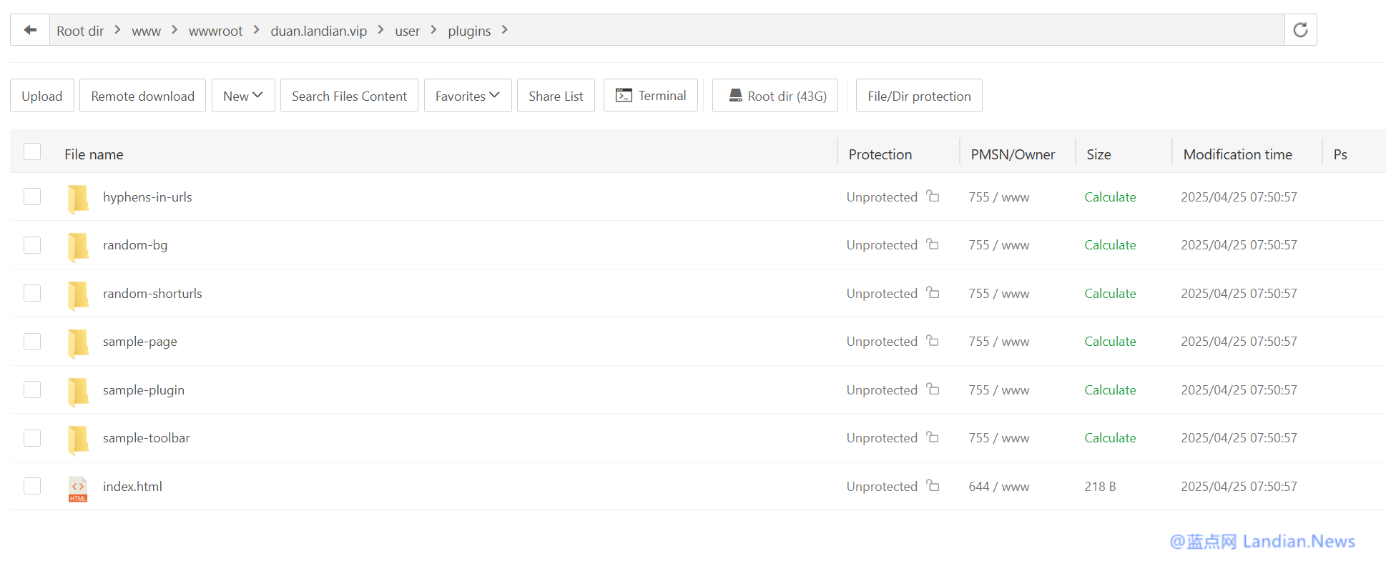Sort by Modification time column header
1386x571 pixels.
[1237, 154]
